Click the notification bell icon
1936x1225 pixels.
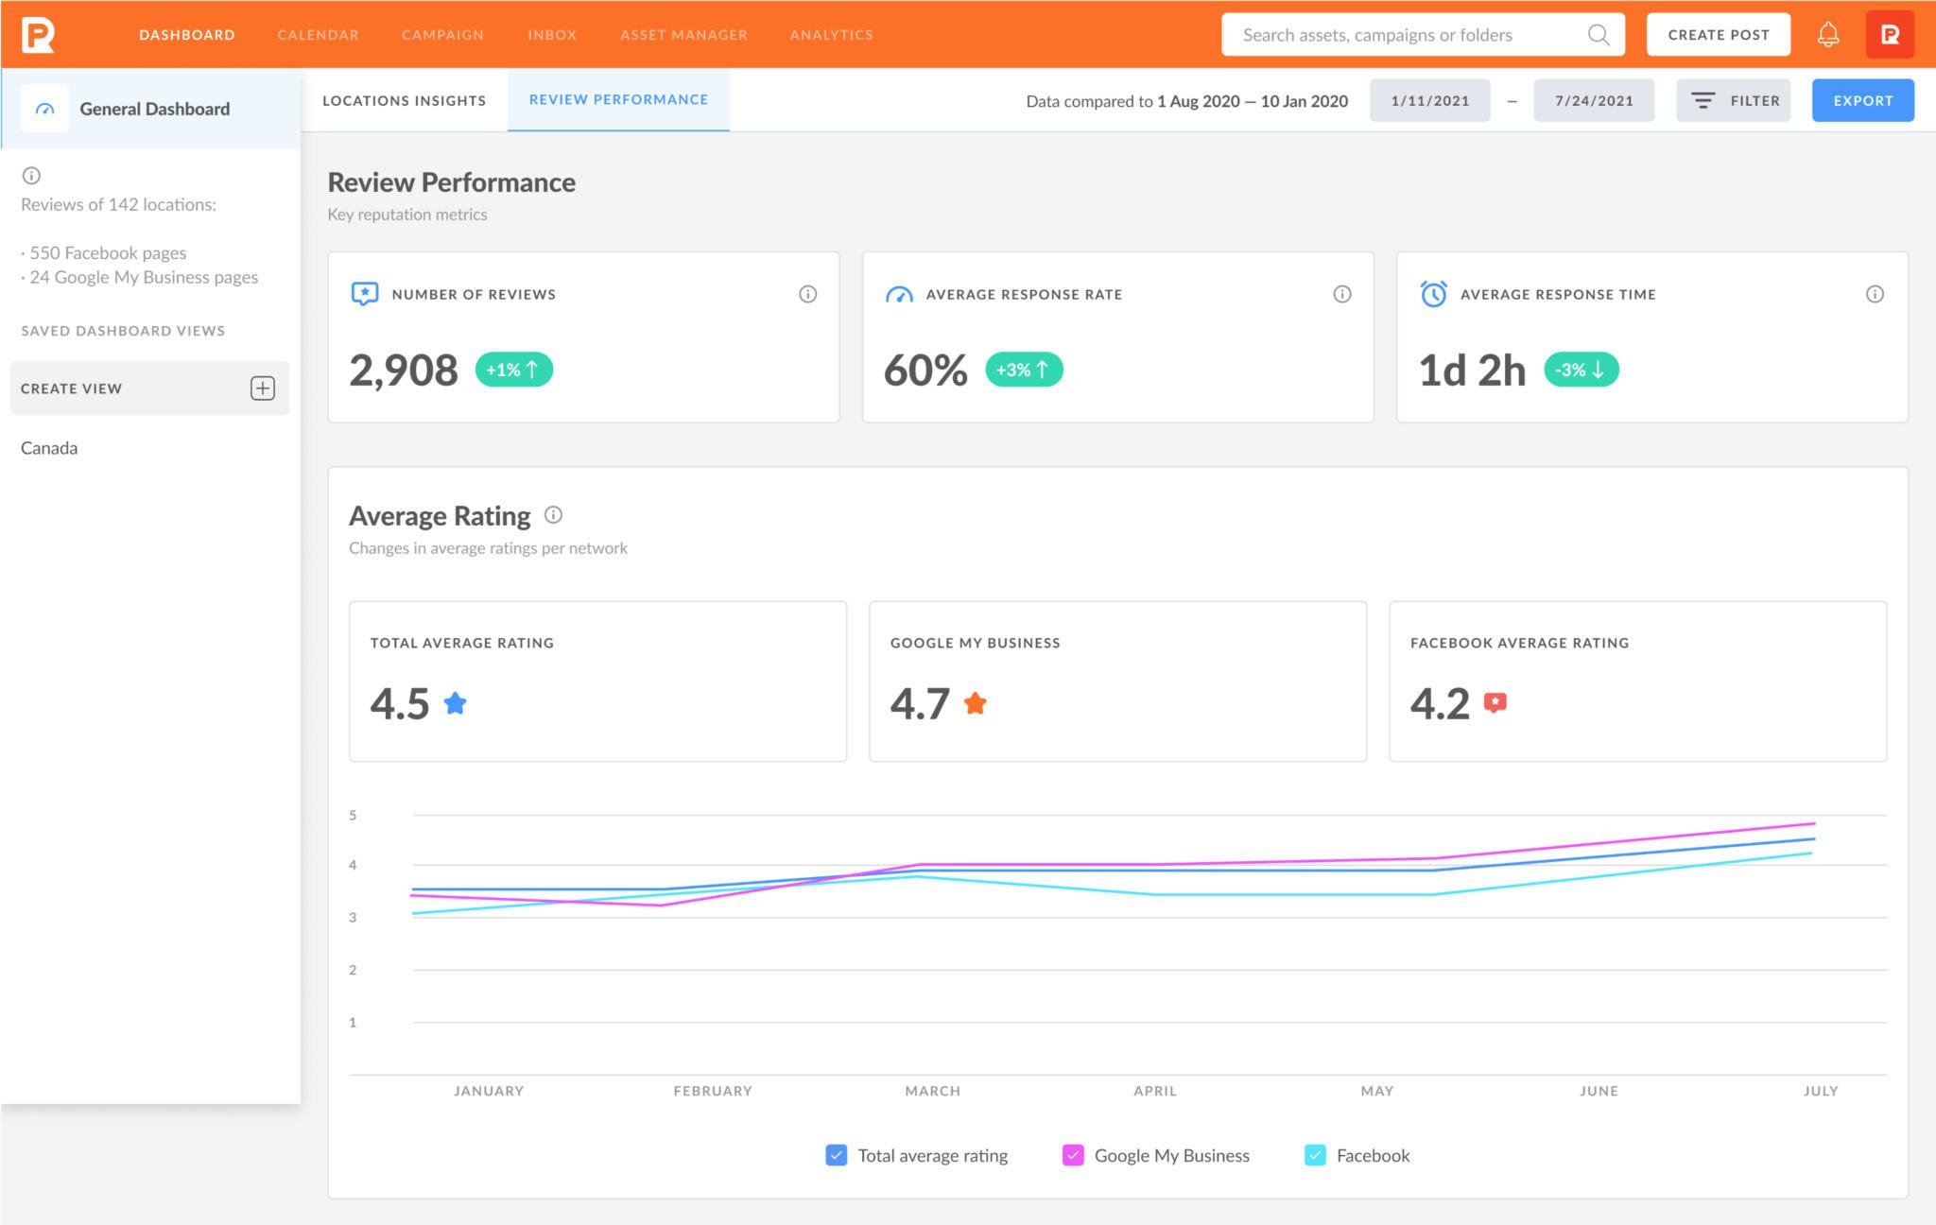tap(1828, 35)
